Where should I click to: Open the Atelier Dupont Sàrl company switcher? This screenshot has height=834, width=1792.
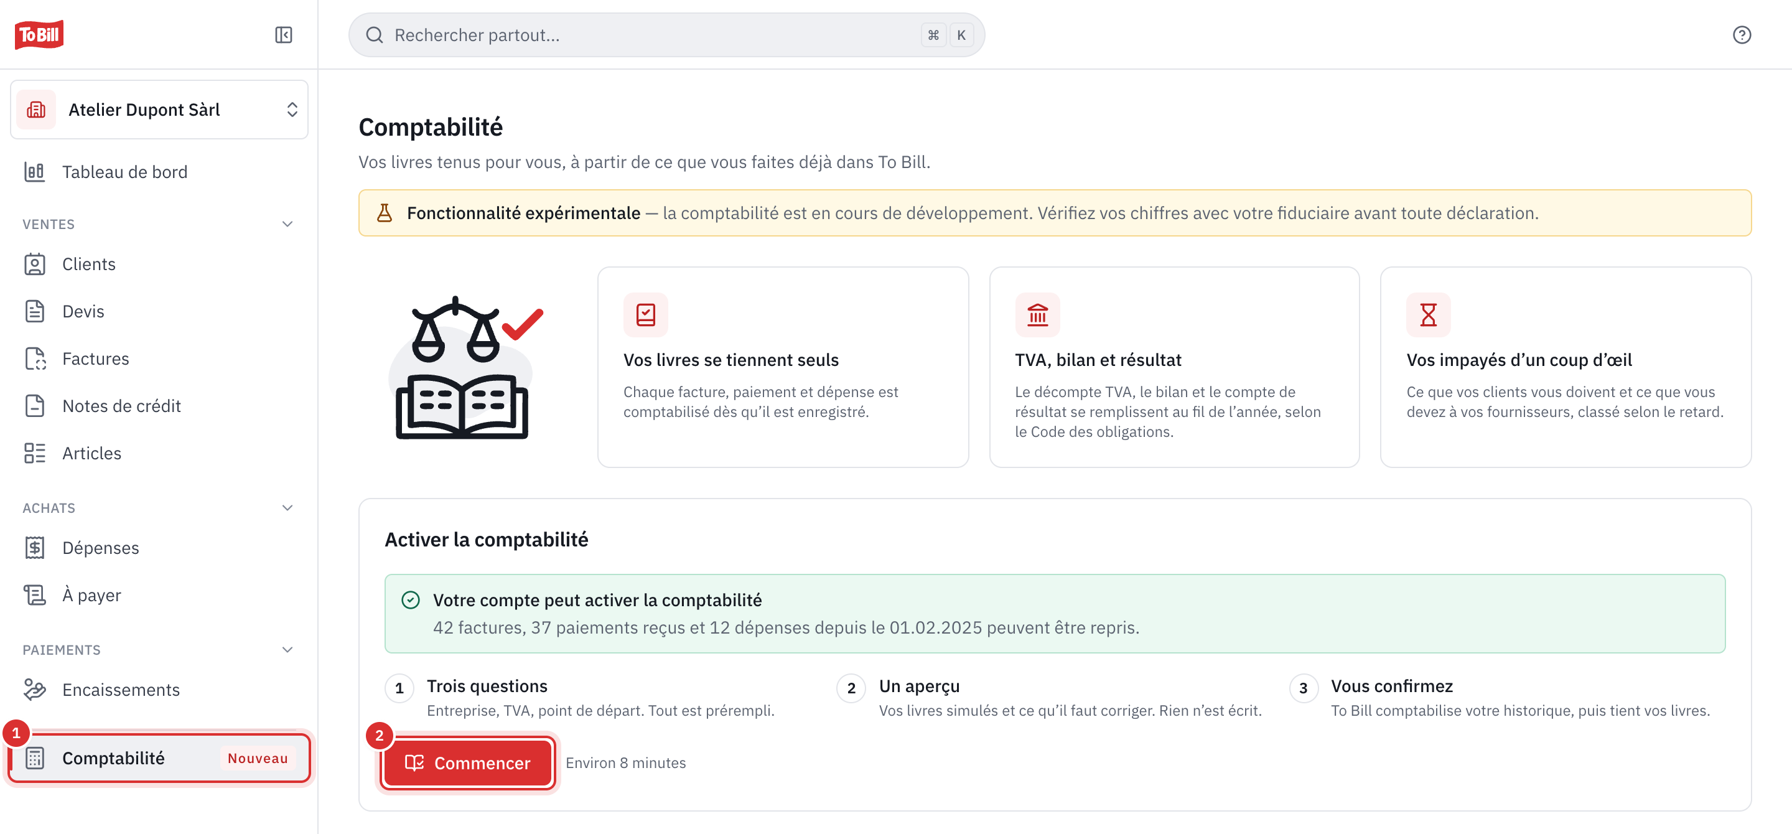pyautogui.click(x=159, y=109)
